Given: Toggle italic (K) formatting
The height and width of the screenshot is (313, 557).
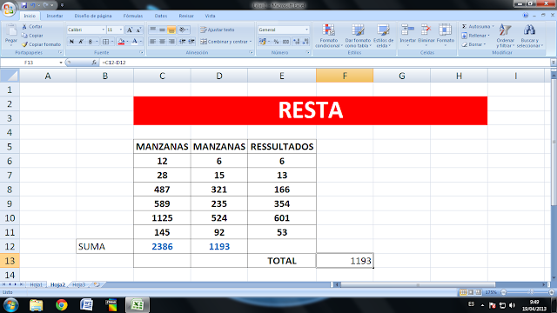Looking at the screenshot, I should tap(81, 42).
